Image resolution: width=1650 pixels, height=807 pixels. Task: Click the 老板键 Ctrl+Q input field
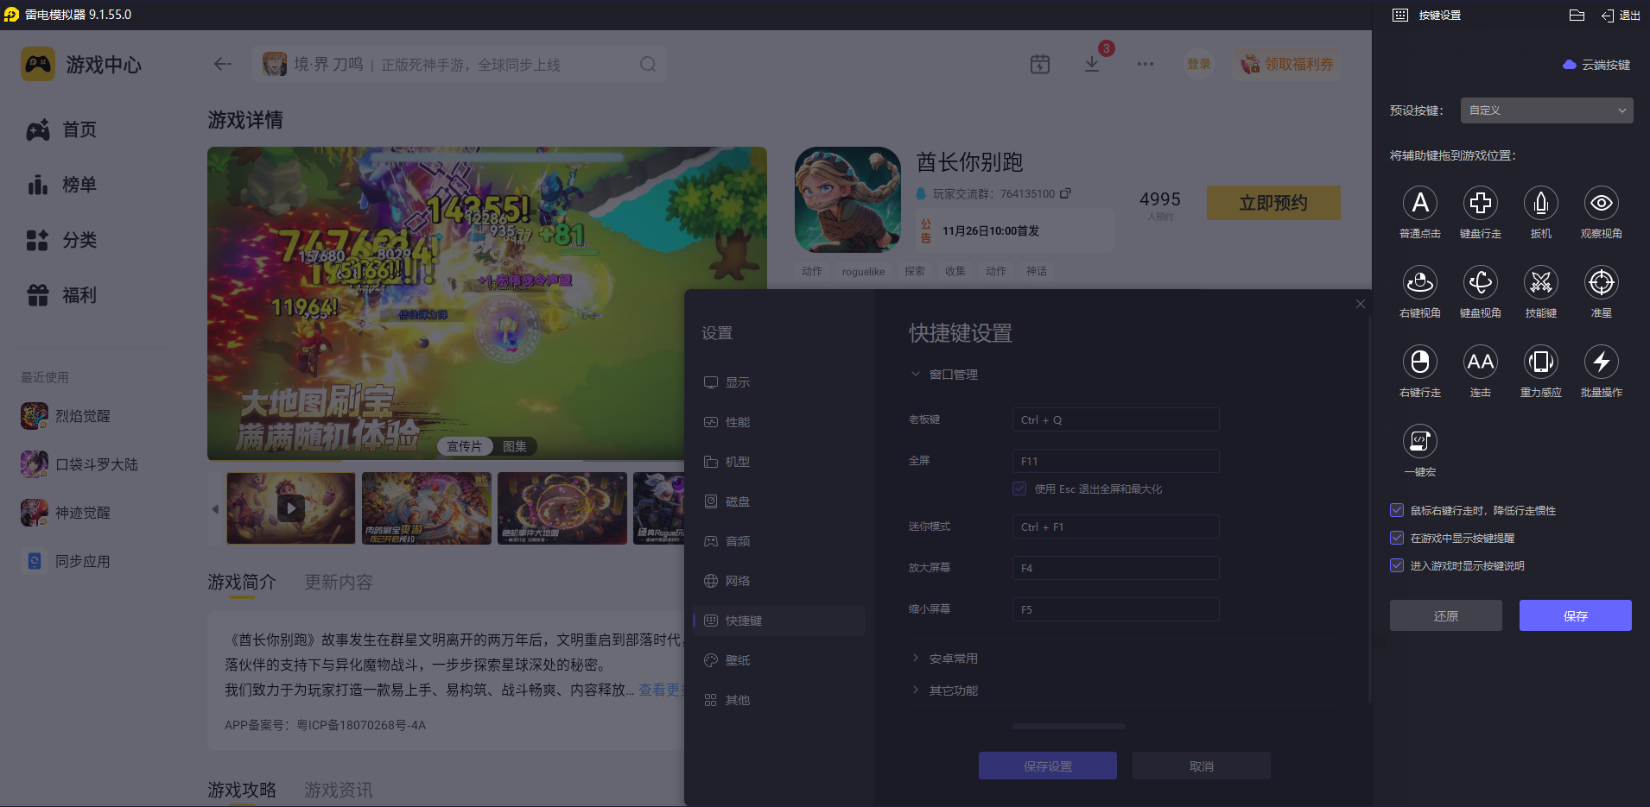click(x=1114, y=419)
